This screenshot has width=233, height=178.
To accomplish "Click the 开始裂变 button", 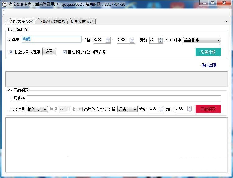I will pos(208,109).
